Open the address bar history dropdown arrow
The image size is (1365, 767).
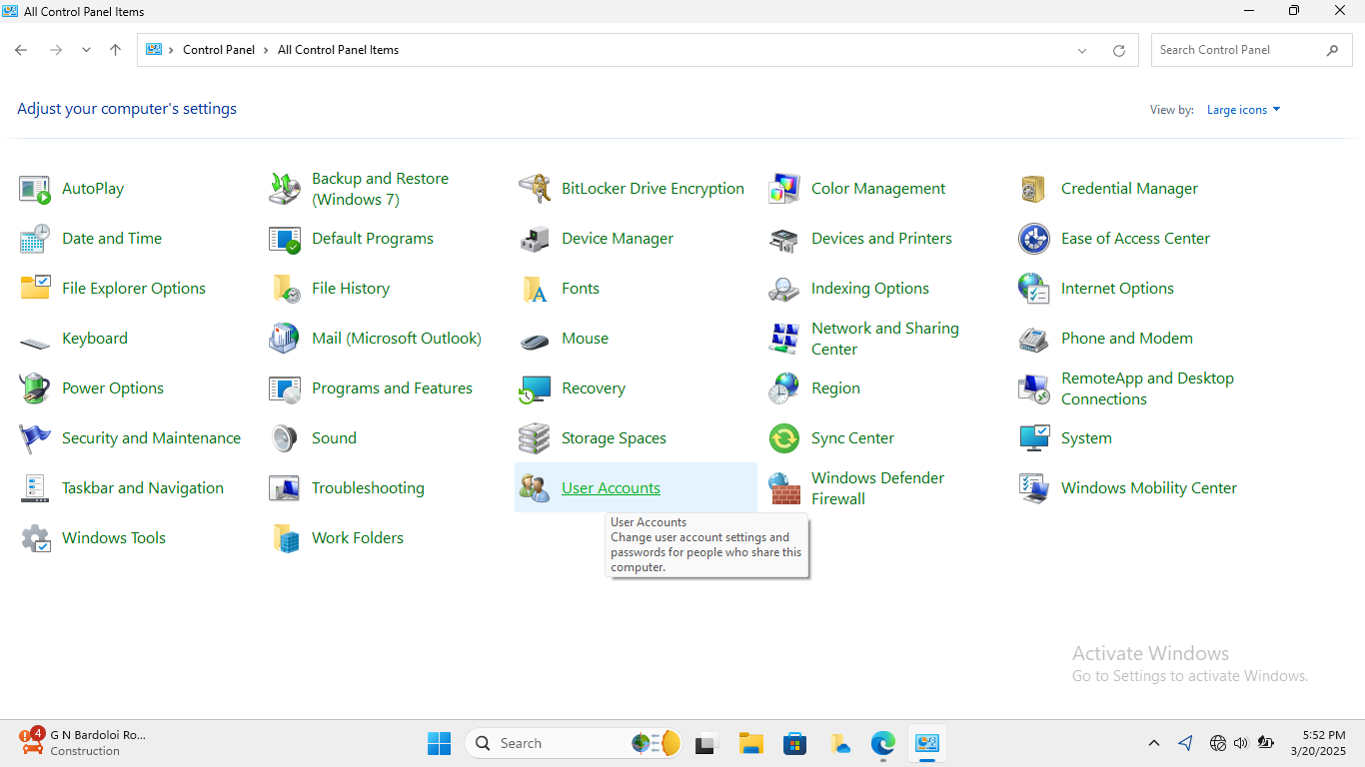pyautogui.click(x=1082, y=51)
